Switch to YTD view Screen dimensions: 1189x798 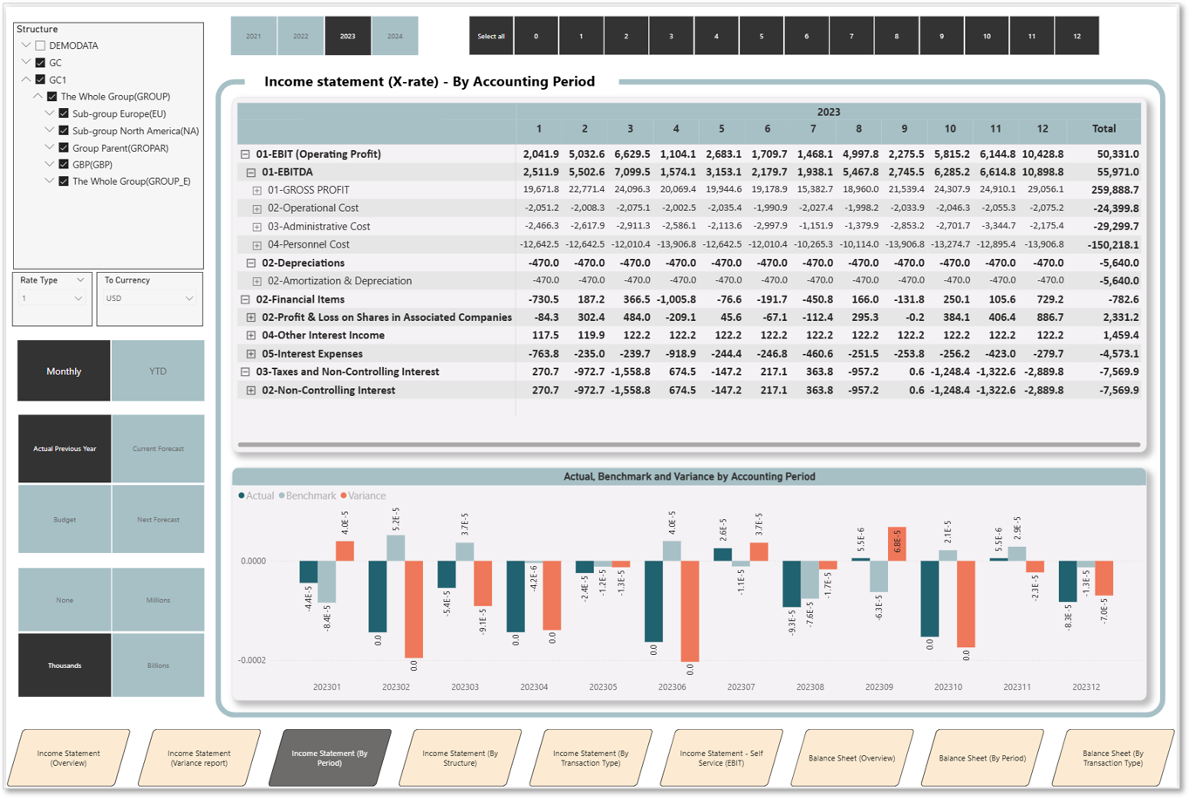[x=158, y=371]
